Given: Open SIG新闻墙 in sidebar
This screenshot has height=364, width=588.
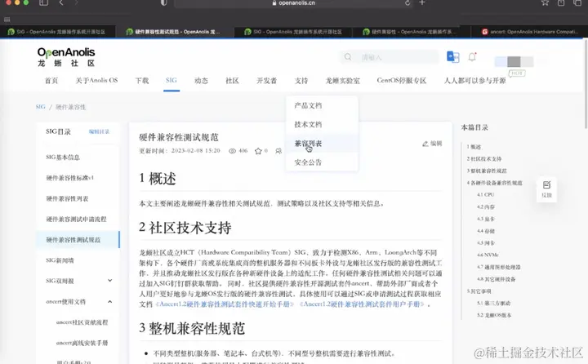Looking at the screenshot, I should [x=60, y=260].
